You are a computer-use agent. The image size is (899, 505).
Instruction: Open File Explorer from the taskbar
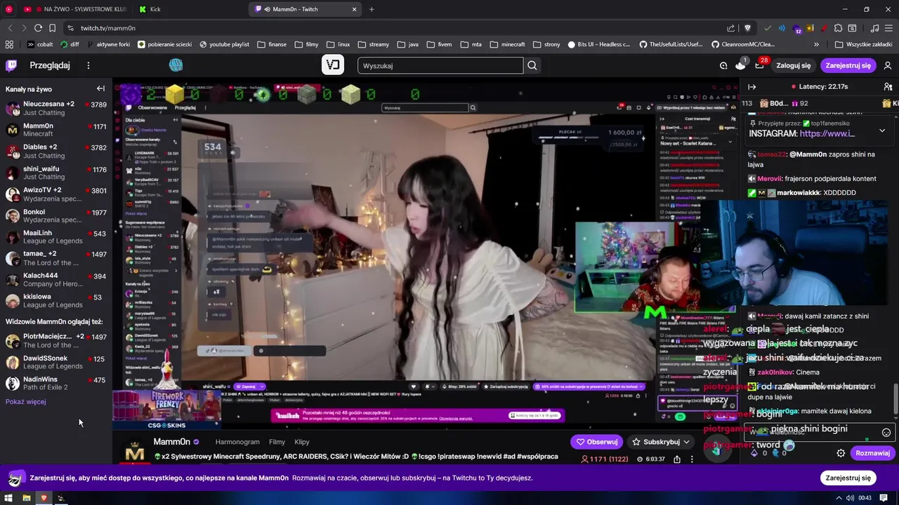tap(26, 498)
